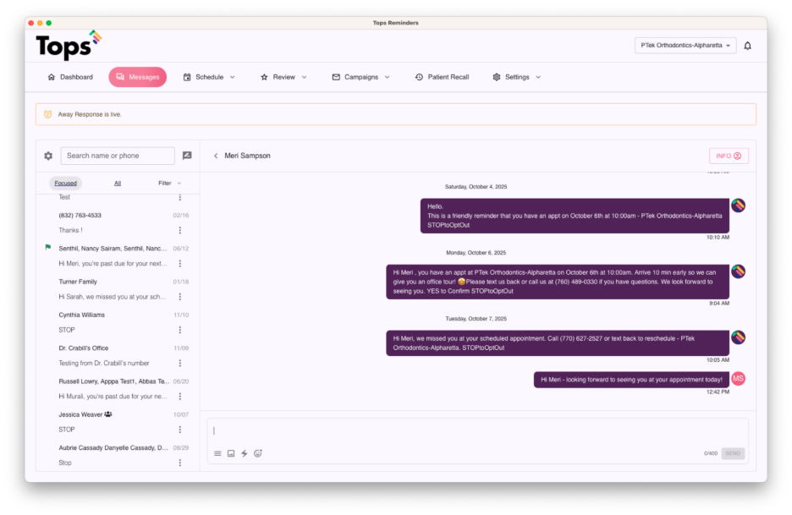Image resolution: width=792 pixels, height=515 pixels.
Task: Open Senthil, Nancy Sairam conversation
Action: click(x=118, y=256)
